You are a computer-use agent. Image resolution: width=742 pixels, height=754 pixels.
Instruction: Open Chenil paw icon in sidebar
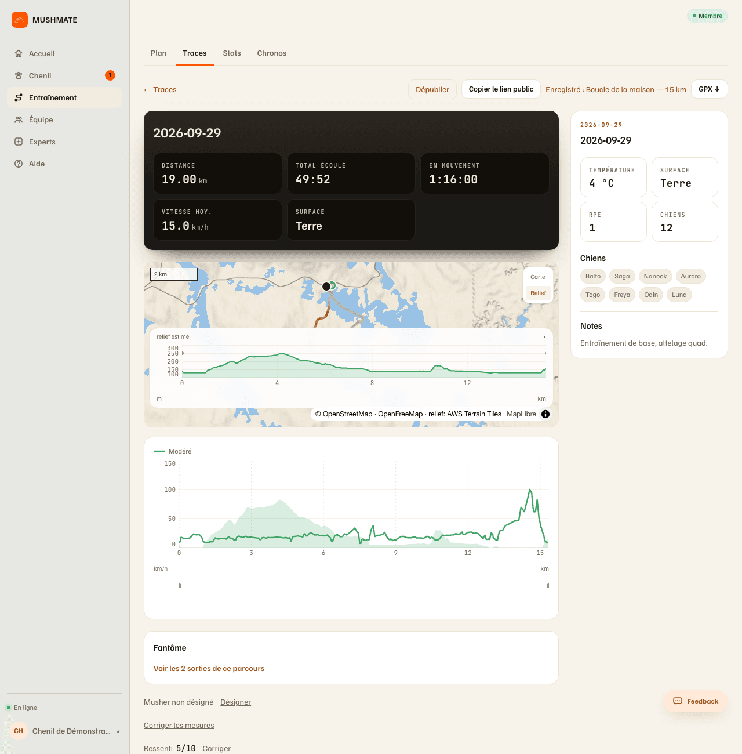pyautogui.click(x=19, y=75)
